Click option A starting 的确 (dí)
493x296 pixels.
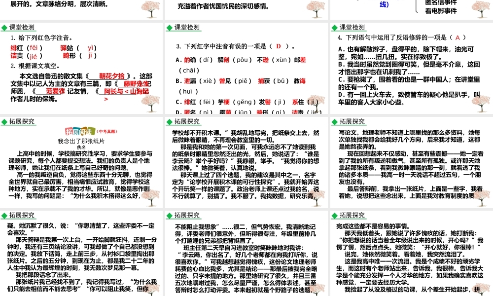241,65
